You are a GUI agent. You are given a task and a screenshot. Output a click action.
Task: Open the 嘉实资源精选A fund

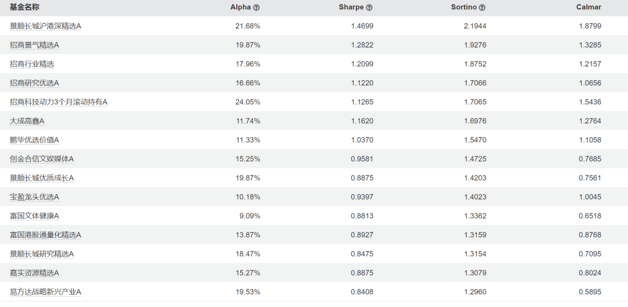(x=34, y=273)
